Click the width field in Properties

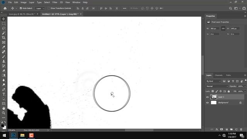pos(215,29)
